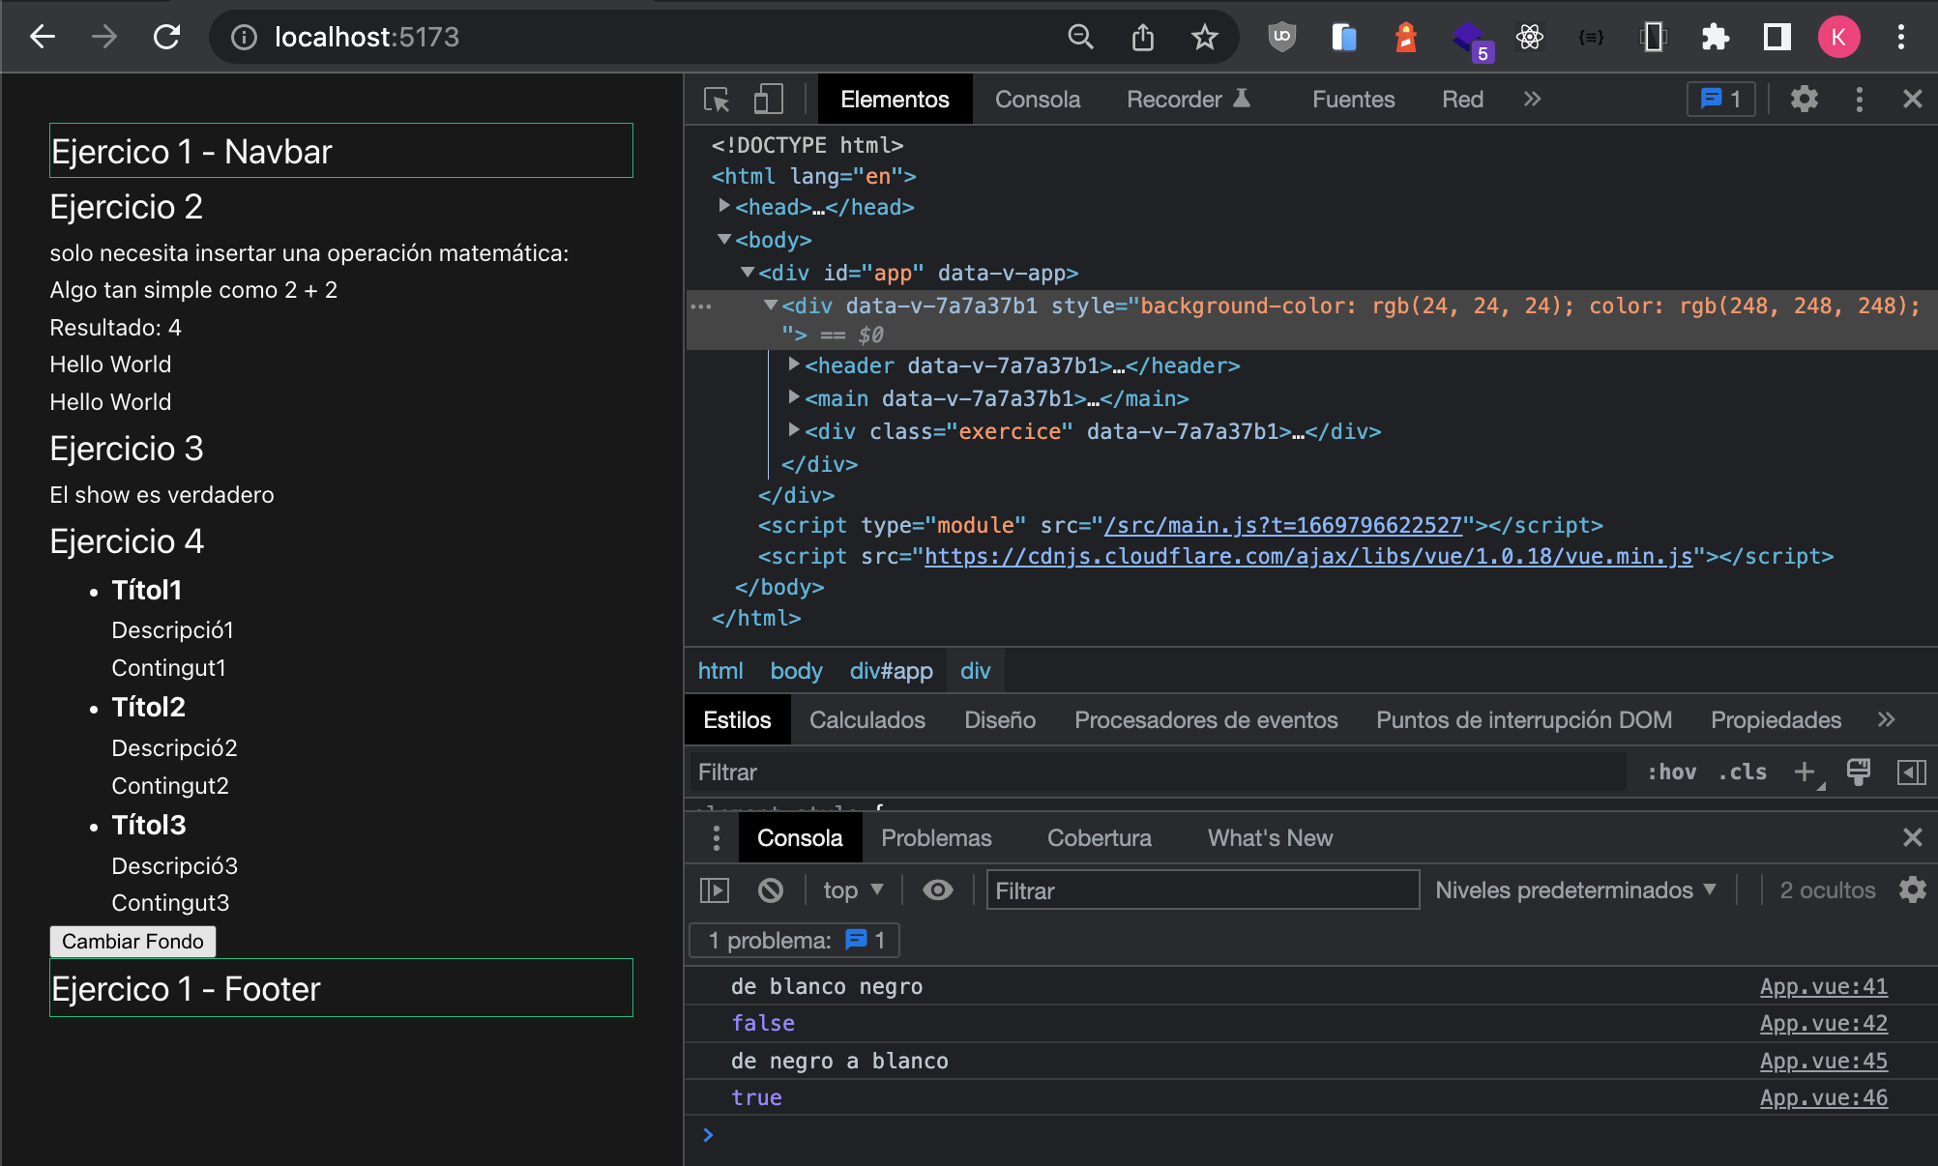This screenshot has width=1938, height=1166.
Task: Open DevTools settings gear icon
Action: coord(1804,100)
